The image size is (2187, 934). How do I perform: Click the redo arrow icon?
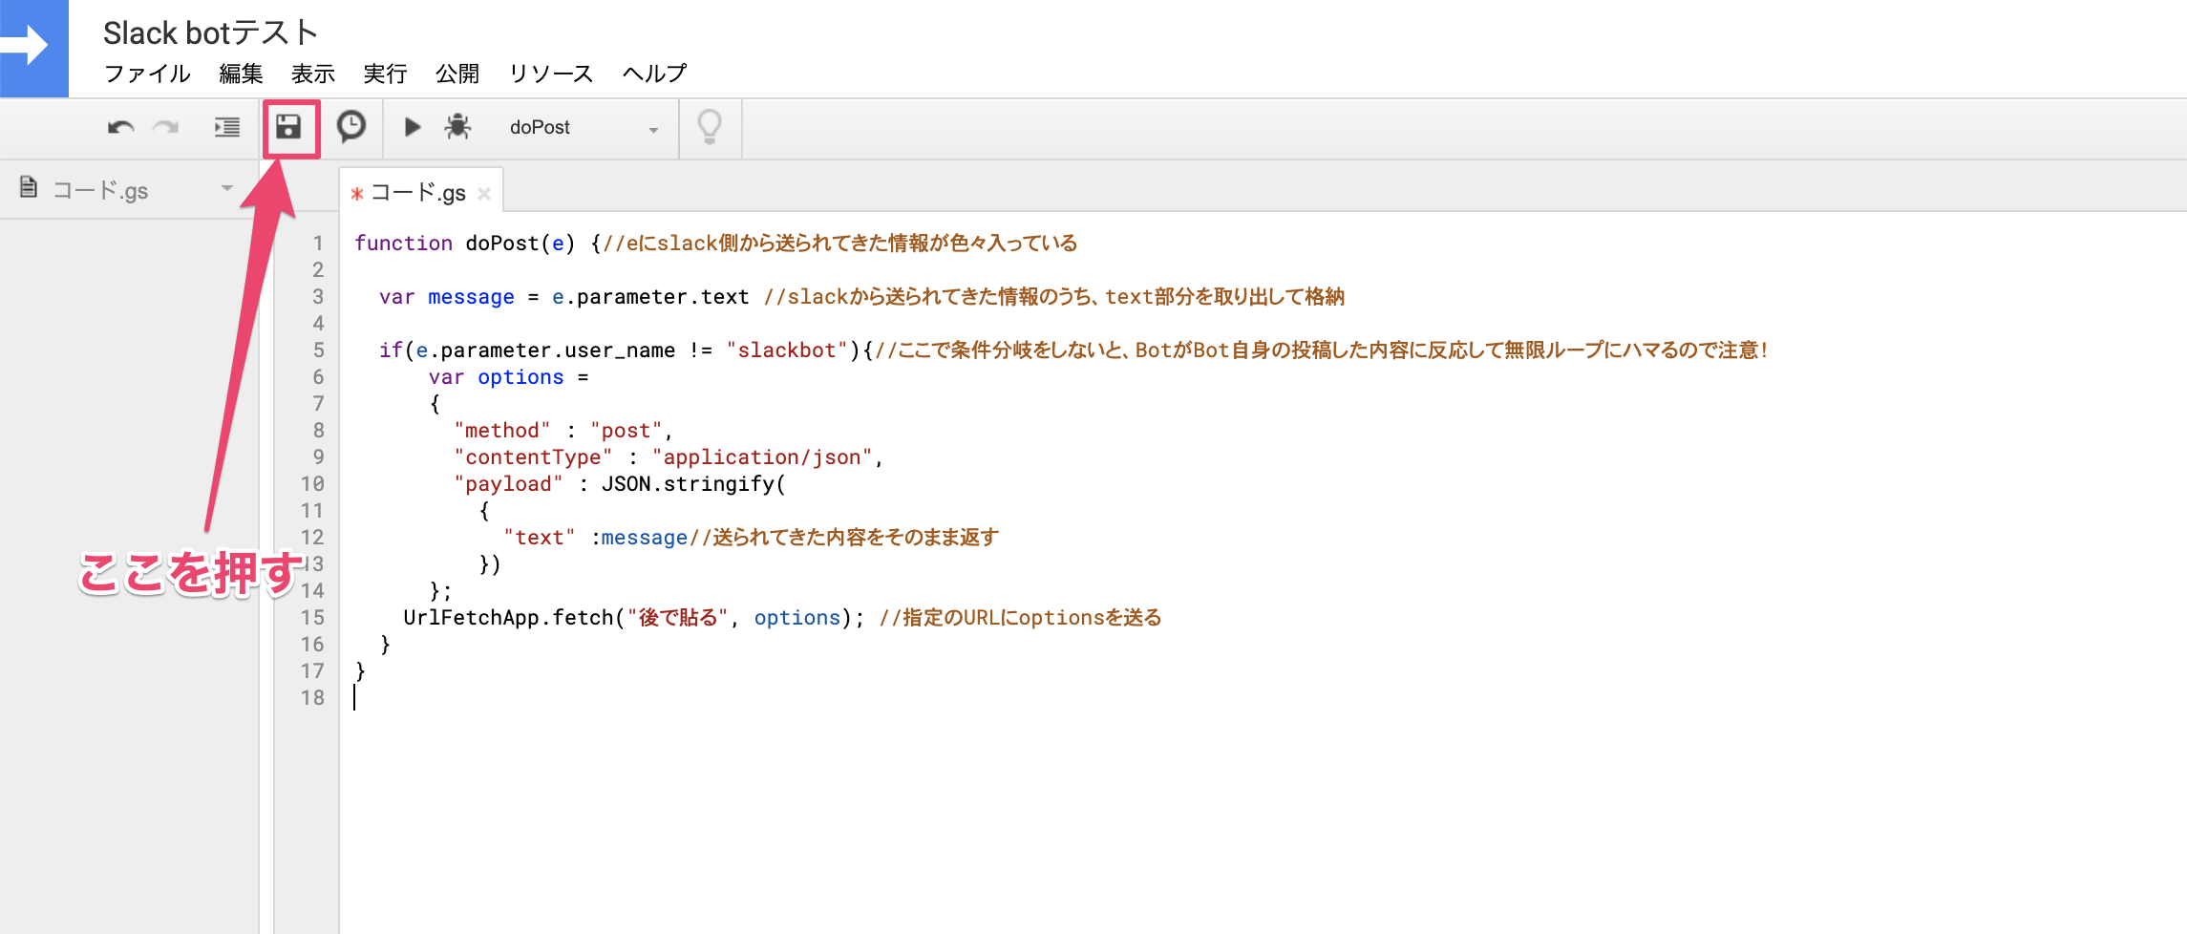point(166,127)
